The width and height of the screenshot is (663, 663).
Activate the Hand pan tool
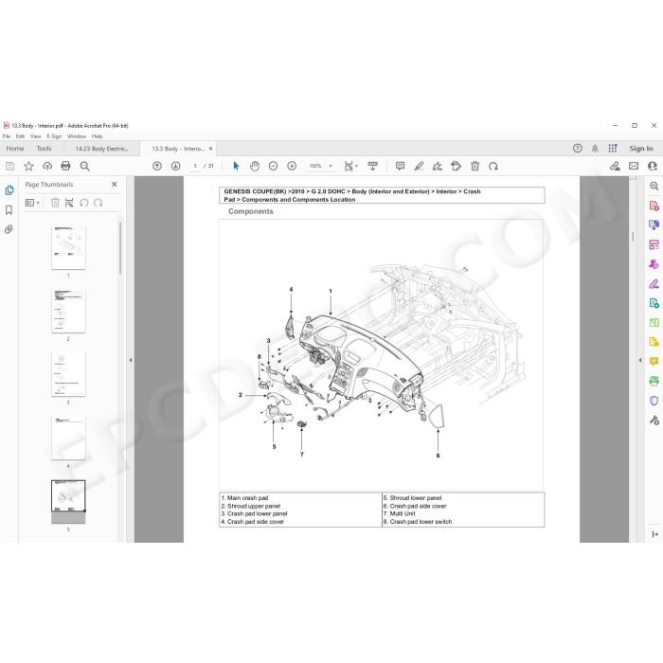(255, 166)
